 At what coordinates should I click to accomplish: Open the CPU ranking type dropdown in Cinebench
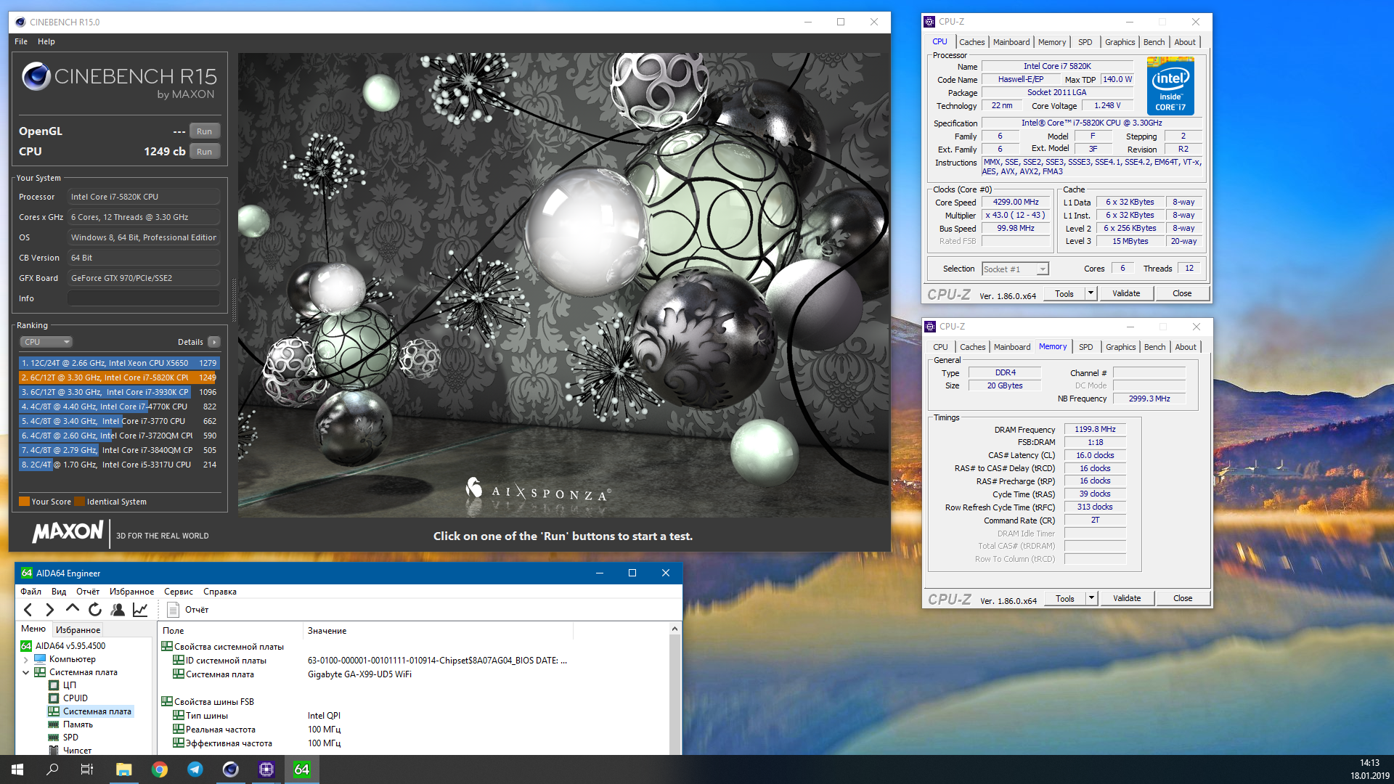pyautogui.click(x=46, y=342)
